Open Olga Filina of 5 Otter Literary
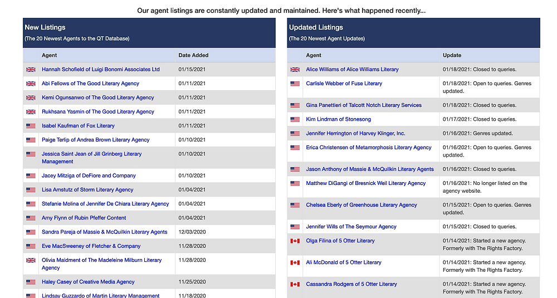This screenshot has height=298, width=557. (x=340, y=241)
